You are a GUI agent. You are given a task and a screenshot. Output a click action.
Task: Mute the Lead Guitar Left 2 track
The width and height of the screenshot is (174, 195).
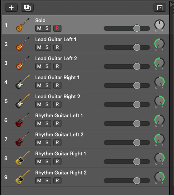[39, 66]
